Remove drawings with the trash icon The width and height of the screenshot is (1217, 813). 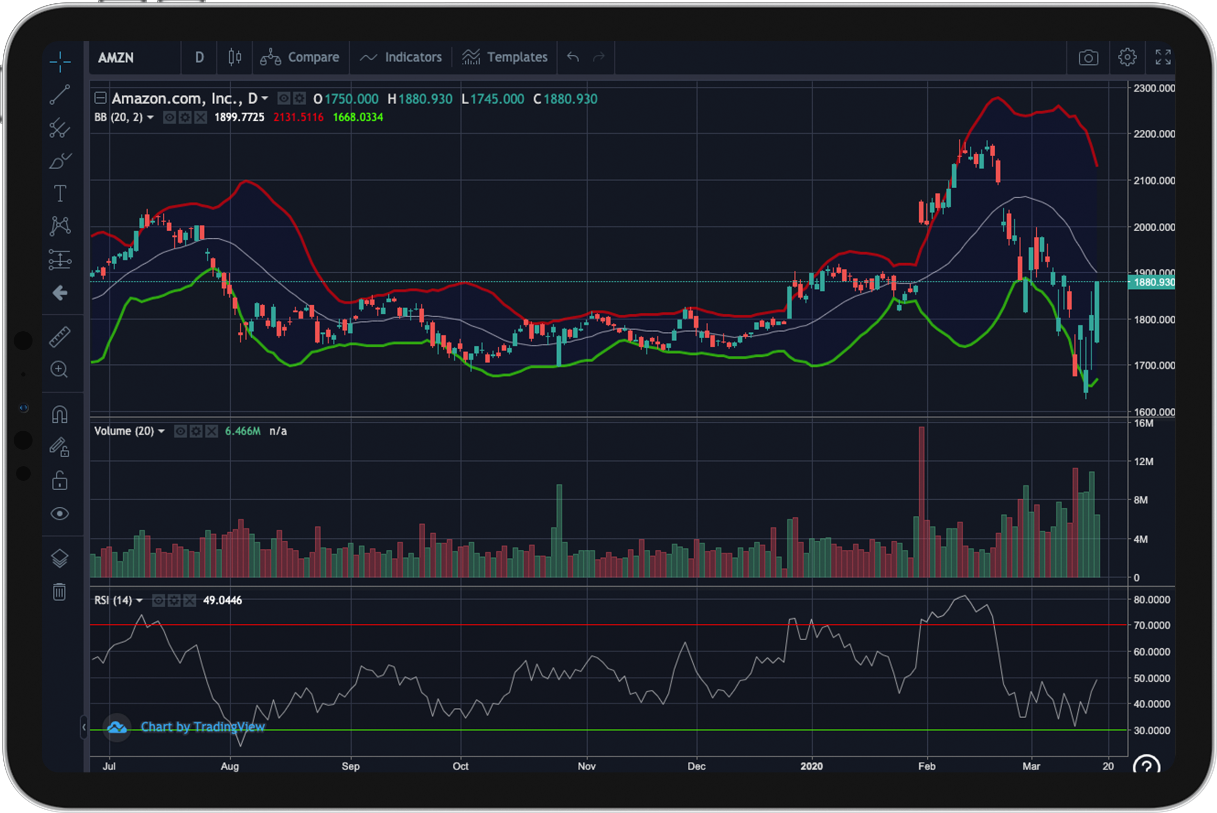point(59,592)
